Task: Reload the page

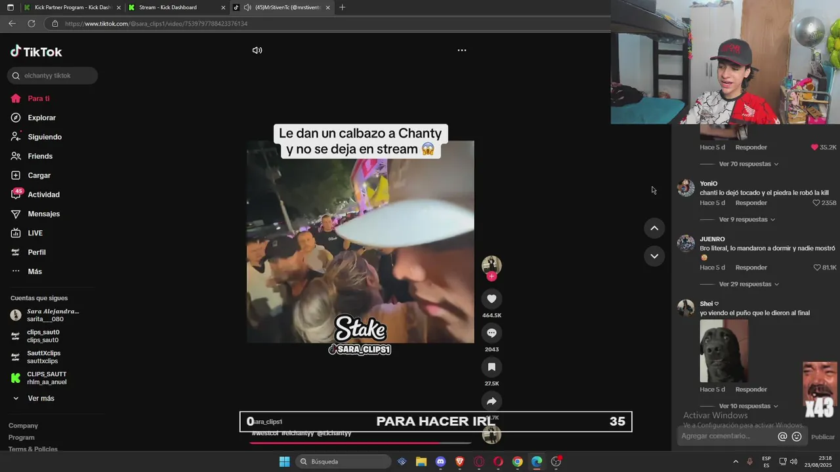Action: click(x=31, y=24)
